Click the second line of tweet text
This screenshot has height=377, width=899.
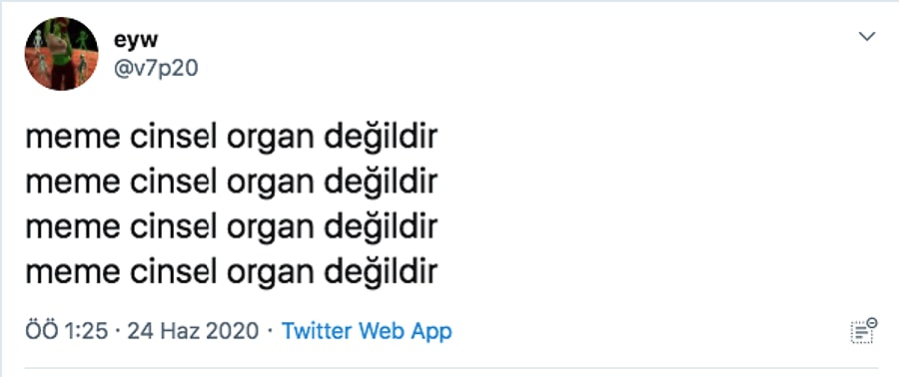[232, 184]
